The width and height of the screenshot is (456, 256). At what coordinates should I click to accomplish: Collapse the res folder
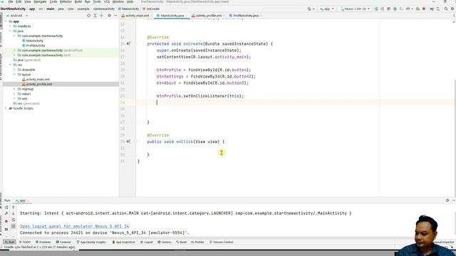10,65
